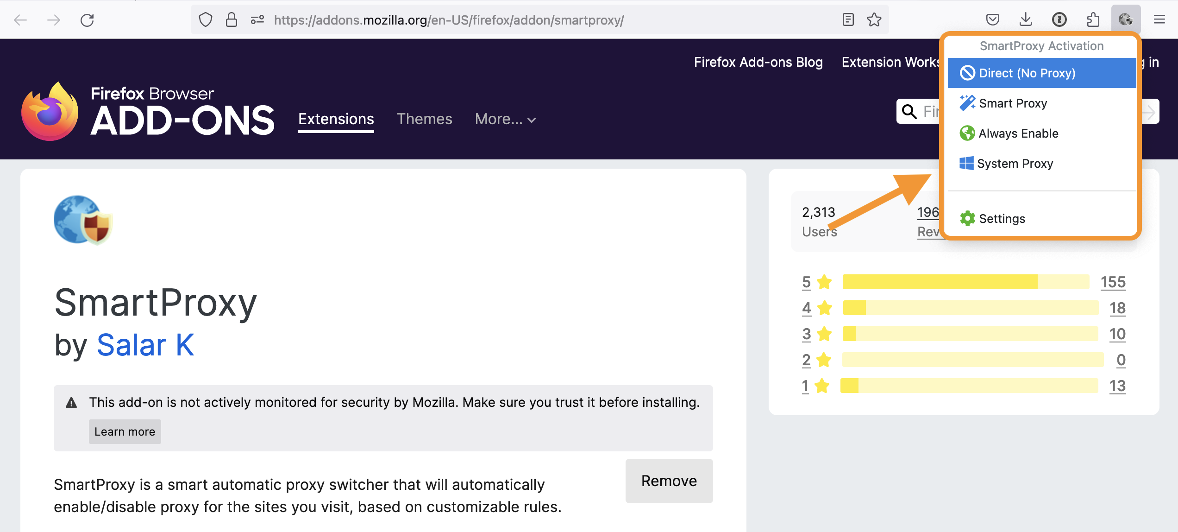Open the Firefox Extensions puzzle icon
This screenshot has height=532, width=1178.
click(x=1093, y=19)
